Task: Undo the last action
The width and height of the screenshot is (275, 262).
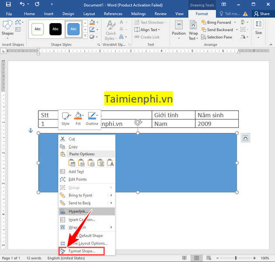Action: (22, 4)
